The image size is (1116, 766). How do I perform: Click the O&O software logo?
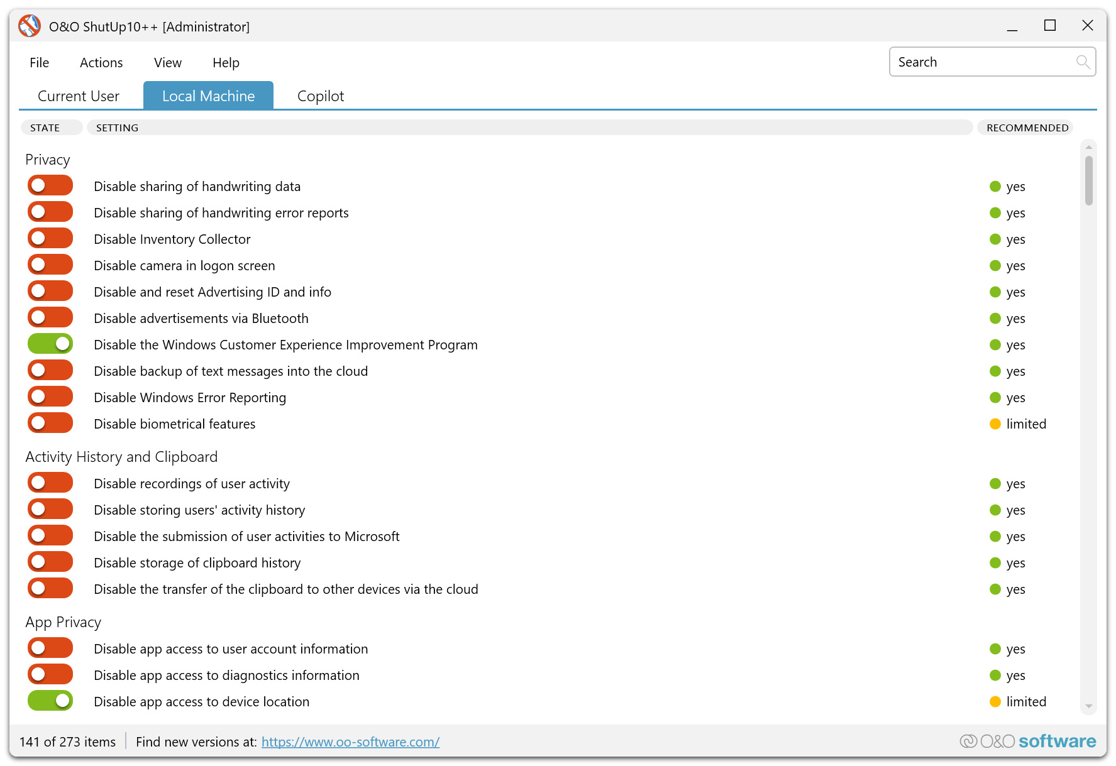(1028, 741)
